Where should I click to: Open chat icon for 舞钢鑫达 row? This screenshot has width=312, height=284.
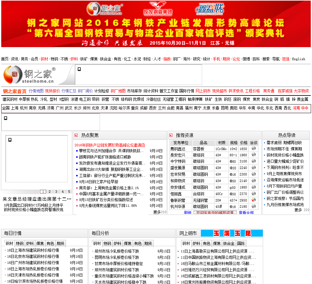point(253,148)
